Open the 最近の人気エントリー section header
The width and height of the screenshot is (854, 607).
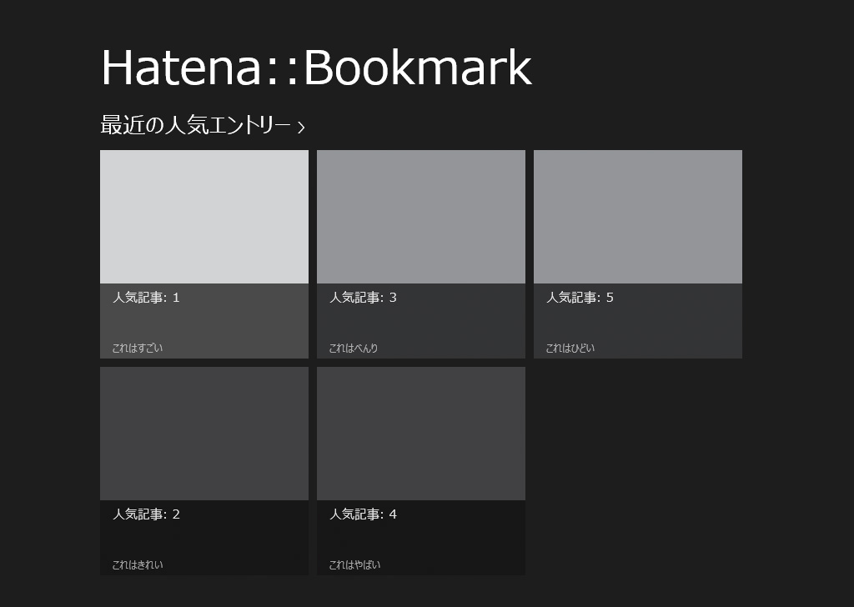[x=202, y=125]
